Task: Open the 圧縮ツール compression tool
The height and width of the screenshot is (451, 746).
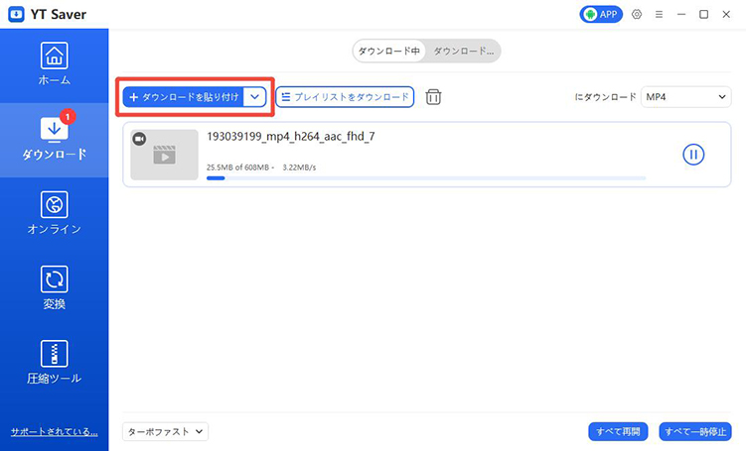Action: 55,362
